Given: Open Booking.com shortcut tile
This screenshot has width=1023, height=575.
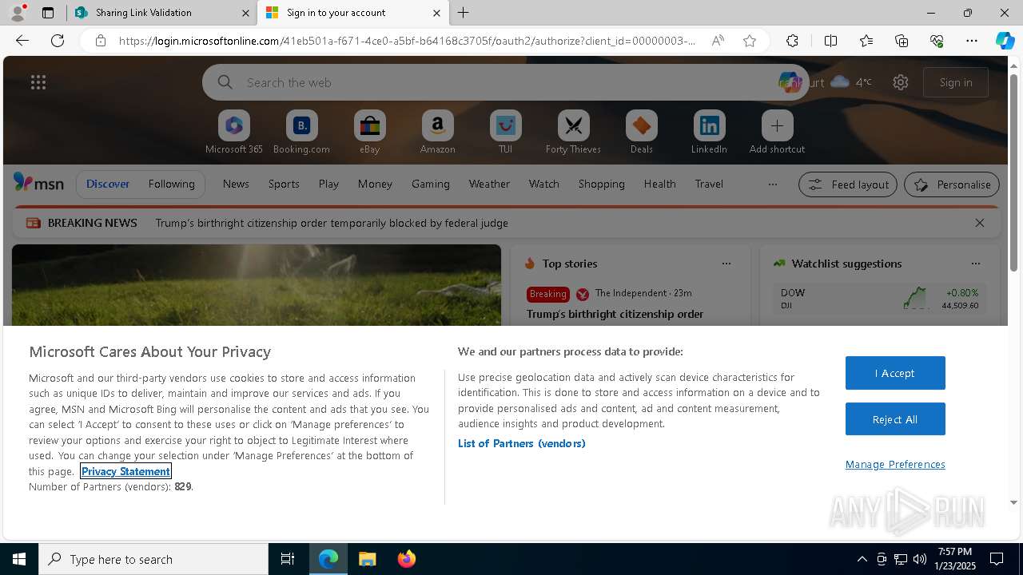Looking at the screenshot, I should pyautogui.click(x=301, y=133).
